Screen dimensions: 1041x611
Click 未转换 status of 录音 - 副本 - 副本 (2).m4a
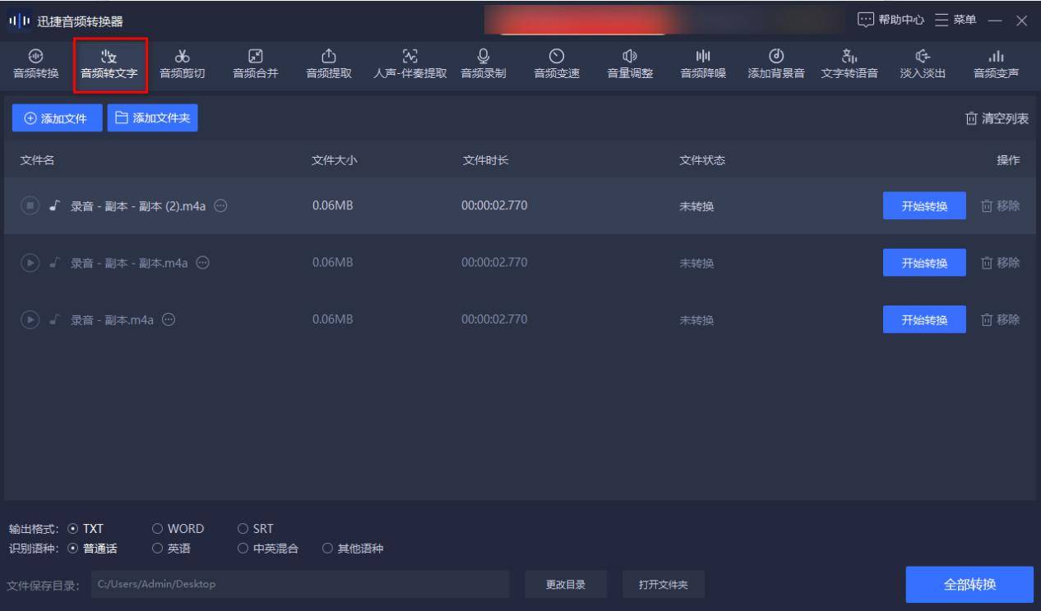696,206
